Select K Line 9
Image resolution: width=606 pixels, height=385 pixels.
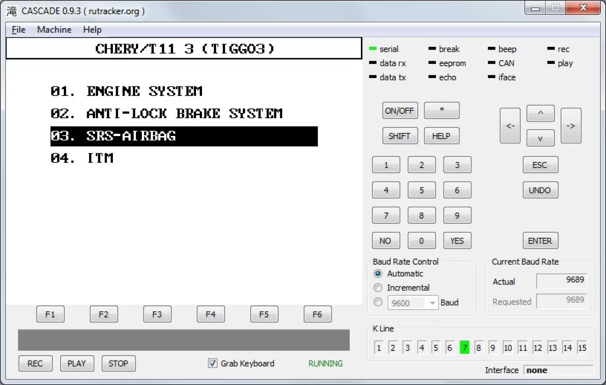tap(493, 348)
